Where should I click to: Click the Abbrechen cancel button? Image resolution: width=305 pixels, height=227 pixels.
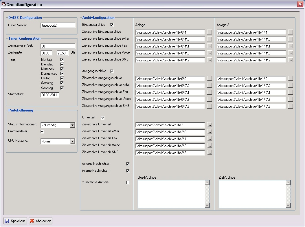pos(41,221)
